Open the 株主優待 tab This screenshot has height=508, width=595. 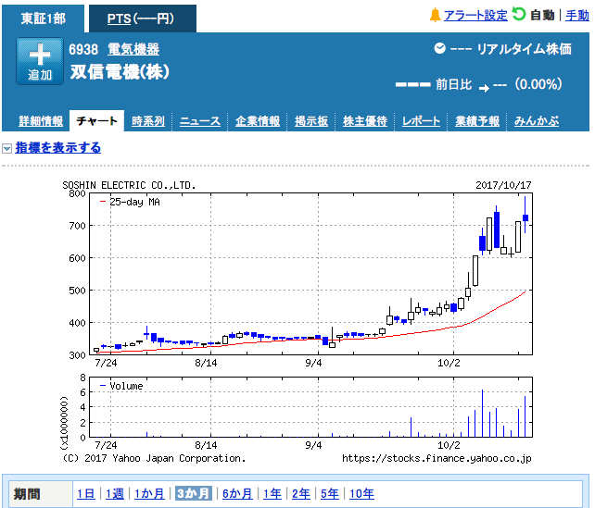pyautogui.click(x=365, y=121)
